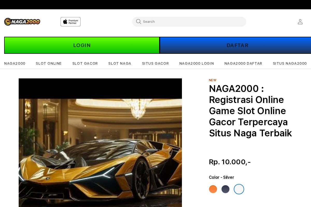The width and height of the screenshot is (311, 207).
Task: Click the NAGA2000 LOGIN link
Action: click(196, 63)
